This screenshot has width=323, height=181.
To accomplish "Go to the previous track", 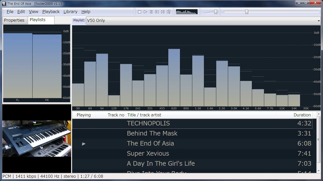I will pos(157,12).
